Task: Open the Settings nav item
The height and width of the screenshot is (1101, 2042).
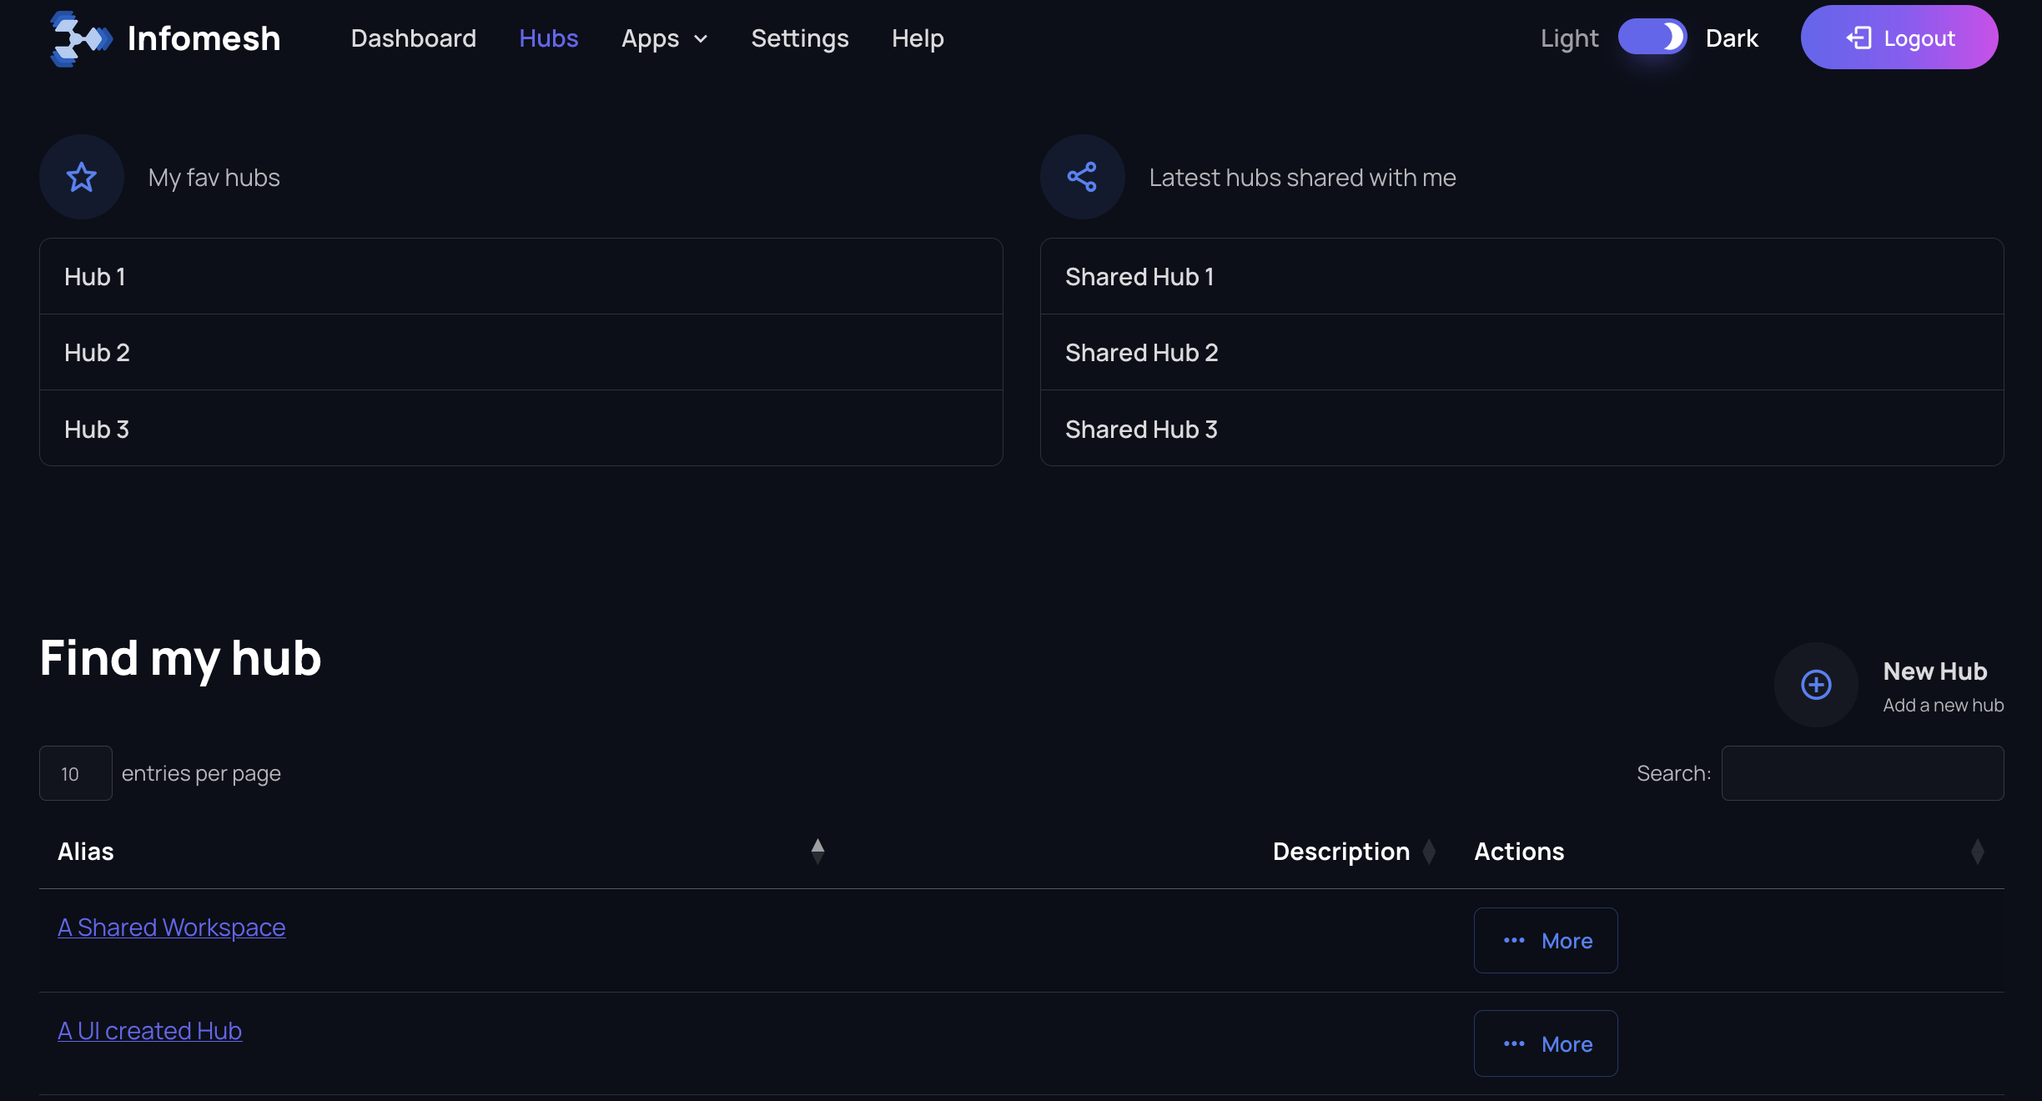Action: tap(799, 38)
